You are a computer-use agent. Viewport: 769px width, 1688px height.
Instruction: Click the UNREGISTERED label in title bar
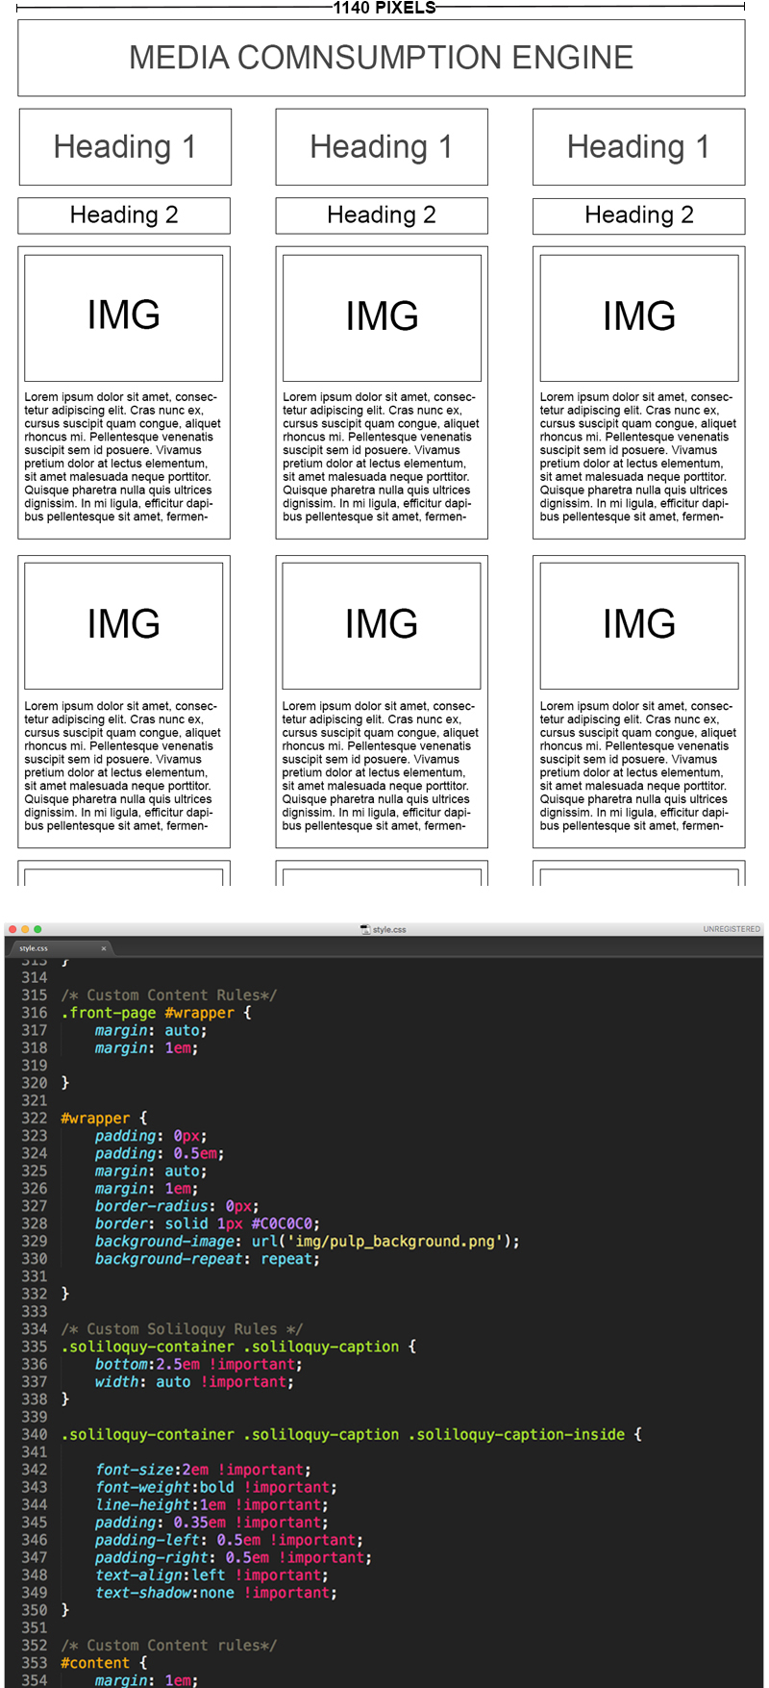click(x=732, y=929)
